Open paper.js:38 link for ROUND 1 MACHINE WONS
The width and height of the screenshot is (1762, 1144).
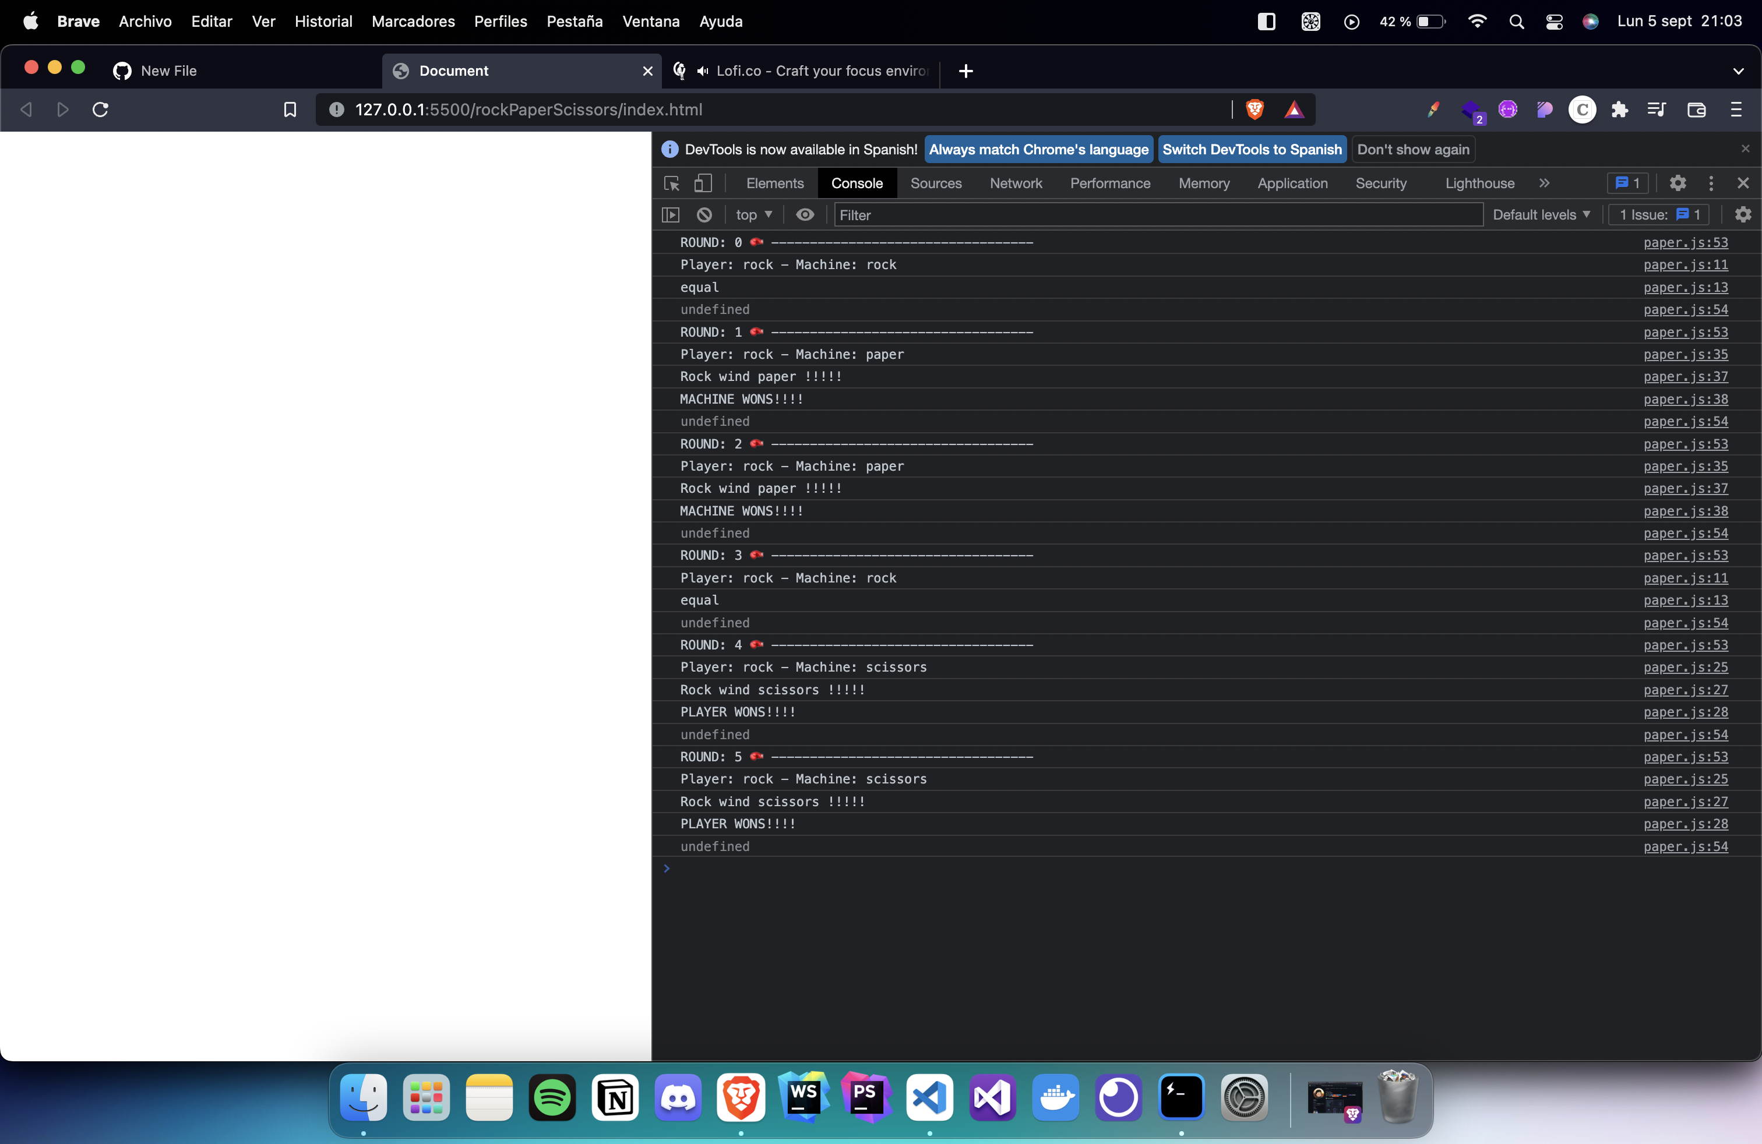[1685, 400]
